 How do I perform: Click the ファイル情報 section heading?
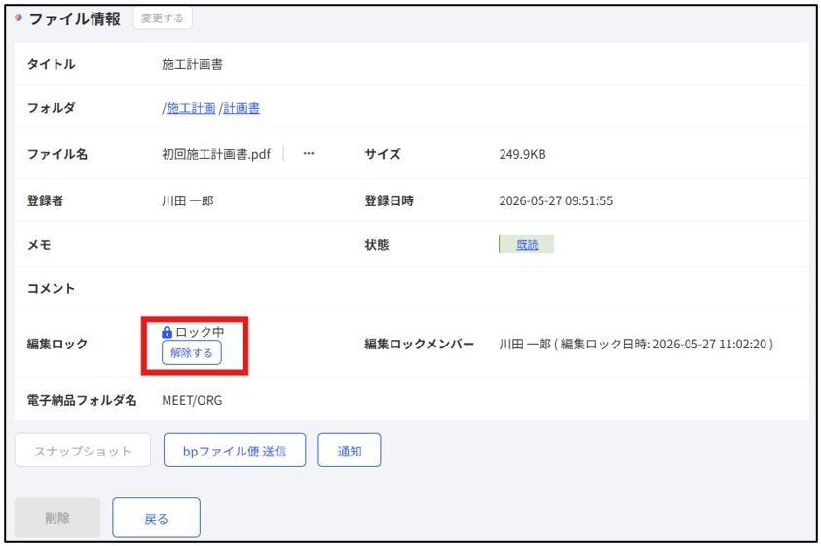(75, 18)
